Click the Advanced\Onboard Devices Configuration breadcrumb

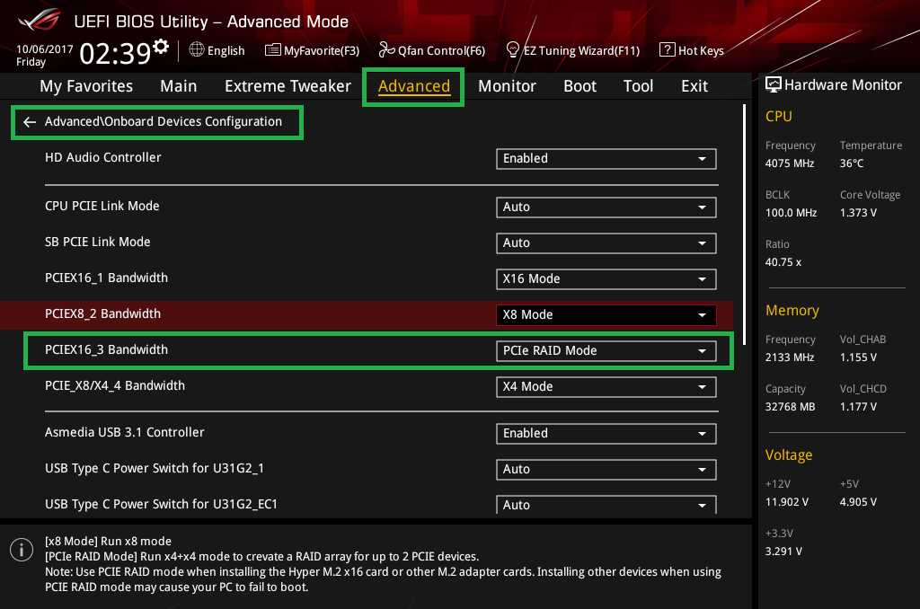(164, 121)
